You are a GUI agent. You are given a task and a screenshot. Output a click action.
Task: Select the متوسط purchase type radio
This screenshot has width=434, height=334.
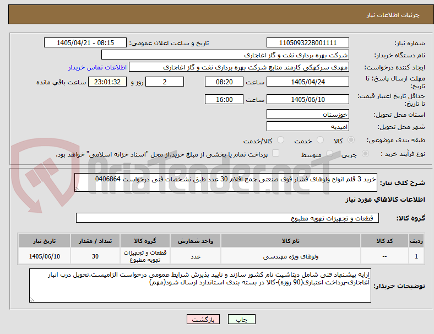click(330, 154)
